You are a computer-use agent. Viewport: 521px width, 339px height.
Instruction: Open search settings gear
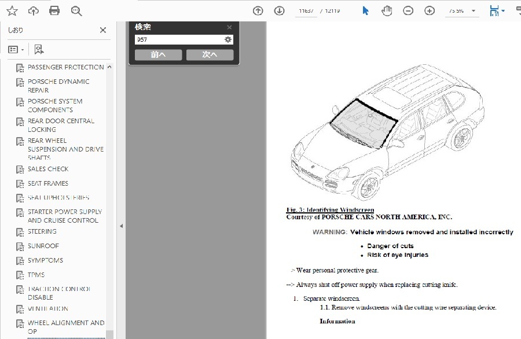click(228, 39)
